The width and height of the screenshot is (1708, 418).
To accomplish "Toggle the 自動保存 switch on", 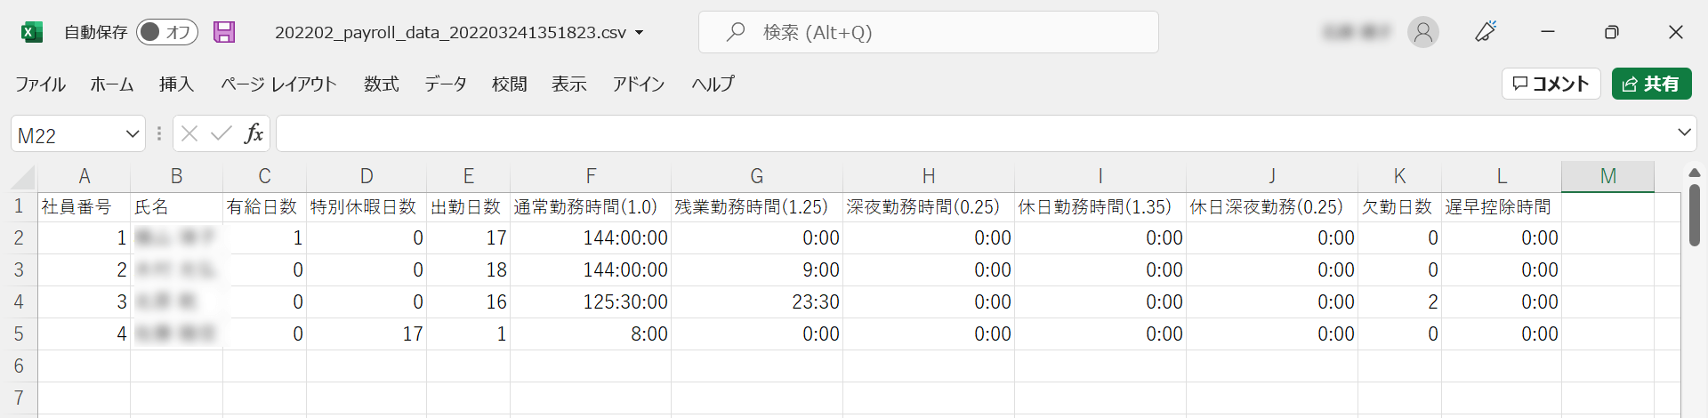I will point(166,33).
